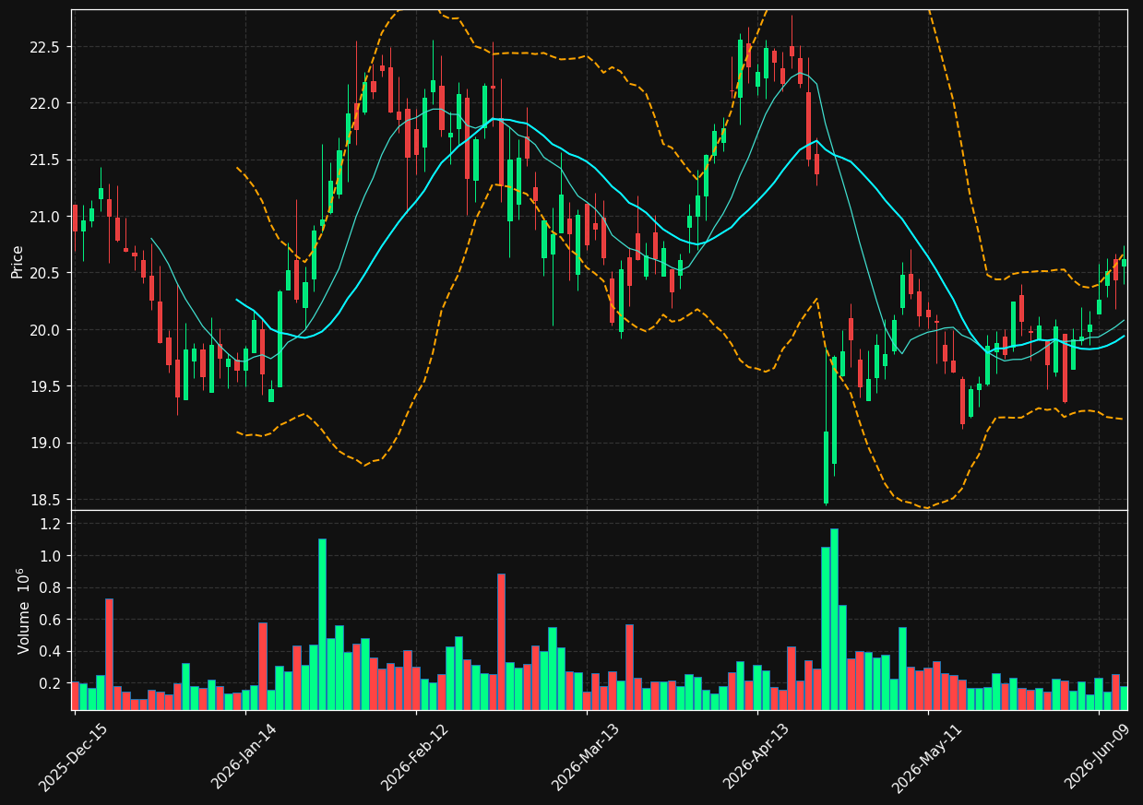The width and height of the screenshot is (1143, 805).
Task: Click the 2026-Mar-13 date label
Action: pos(586,756)
